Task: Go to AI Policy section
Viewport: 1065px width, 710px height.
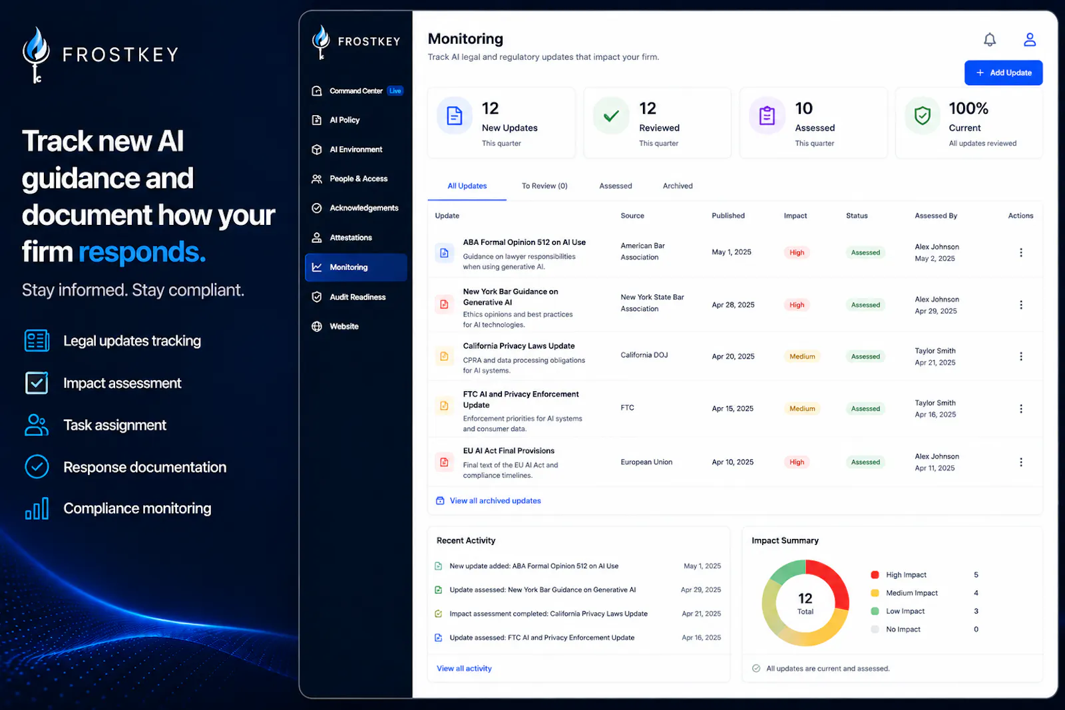Action: pos(344,120)
